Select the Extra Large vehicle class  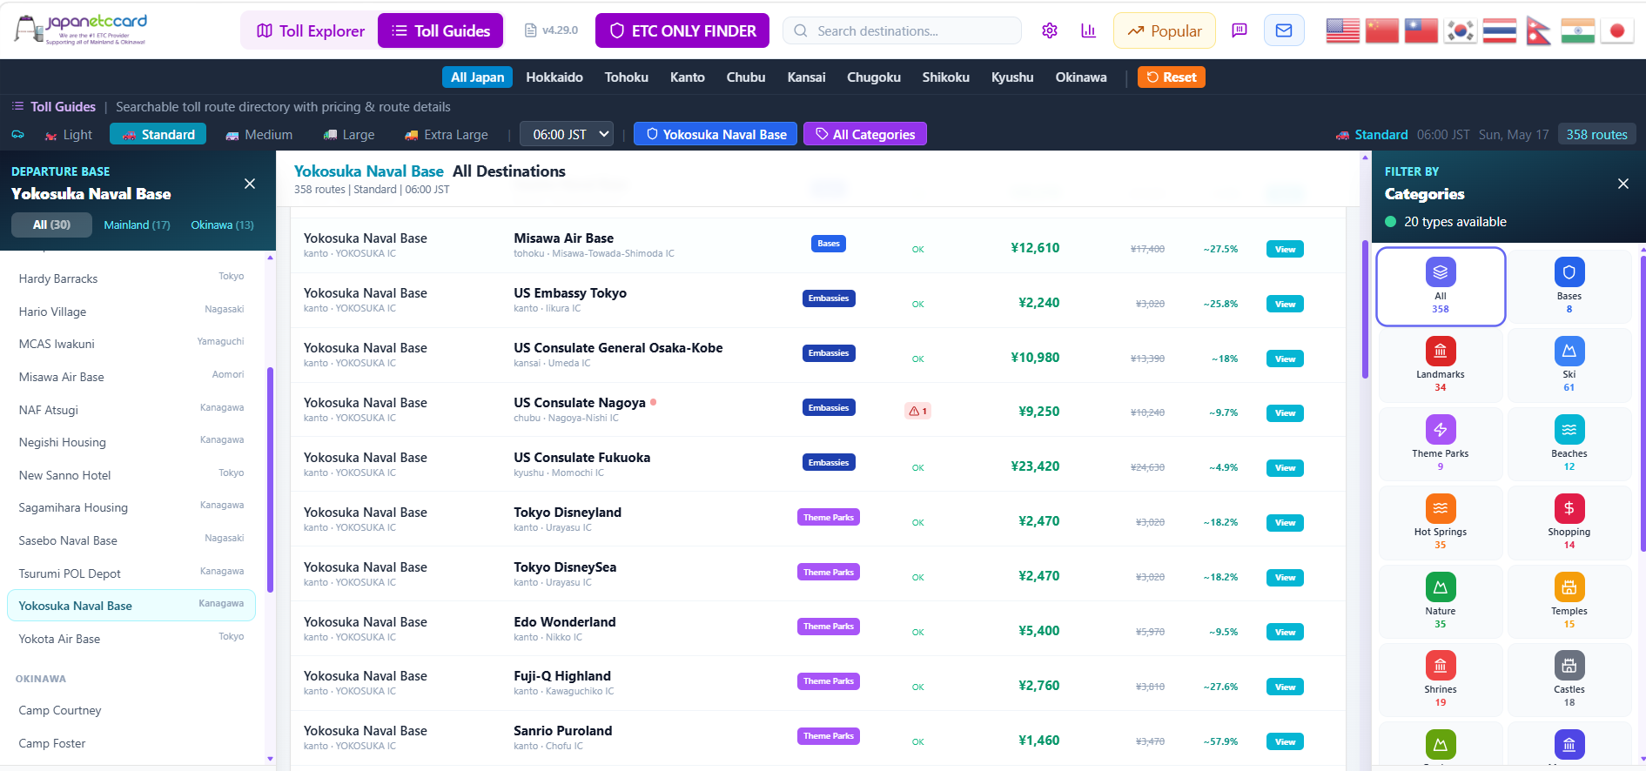coord(446,135)
